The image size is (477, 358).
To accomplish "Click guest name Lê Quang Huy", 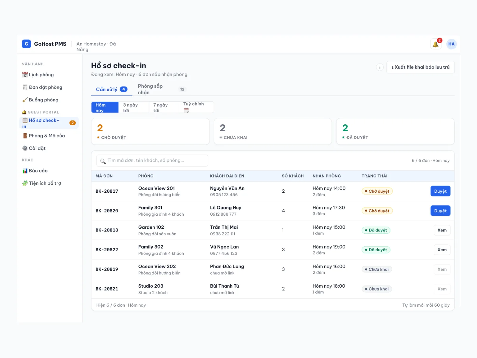I will point(225,208).
